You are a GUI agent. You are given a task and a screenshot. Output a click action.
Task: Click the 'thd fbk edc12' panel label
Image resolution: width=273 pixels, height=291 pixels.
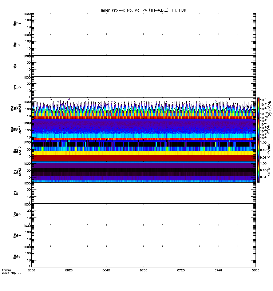(17, 151)
